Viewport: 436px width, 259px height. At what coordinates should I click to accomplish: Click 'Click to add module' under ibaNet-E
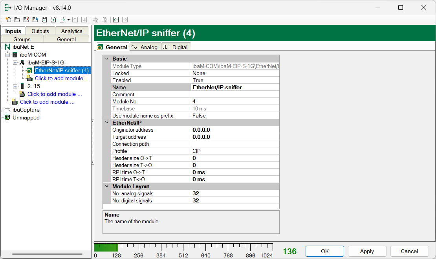click(x=47, y=102)
